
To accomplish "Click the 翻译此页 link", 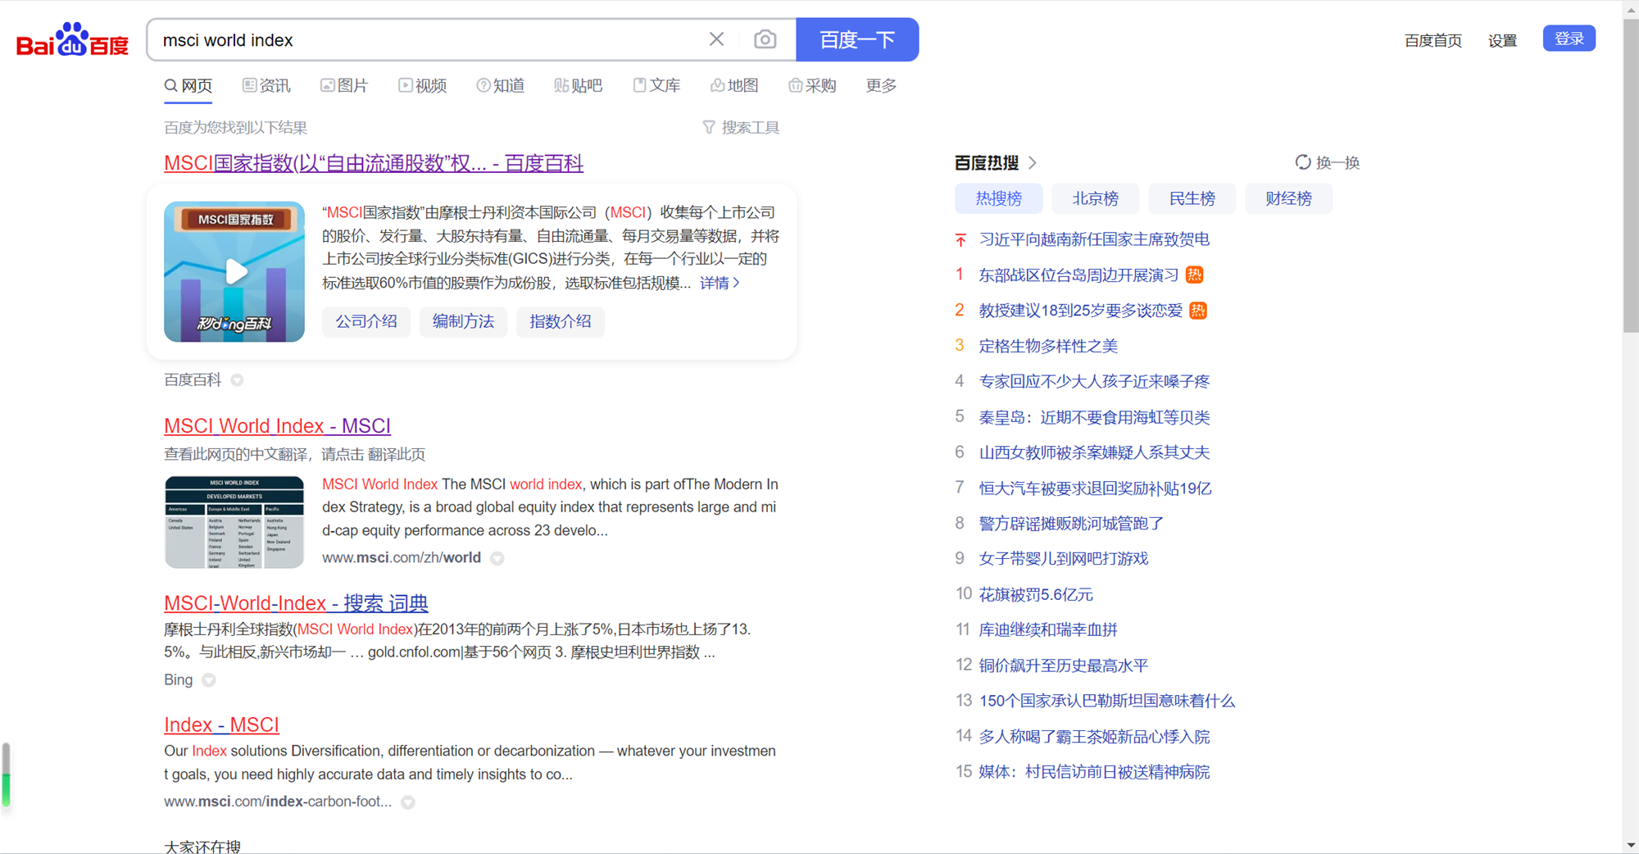I will [397, 454].
